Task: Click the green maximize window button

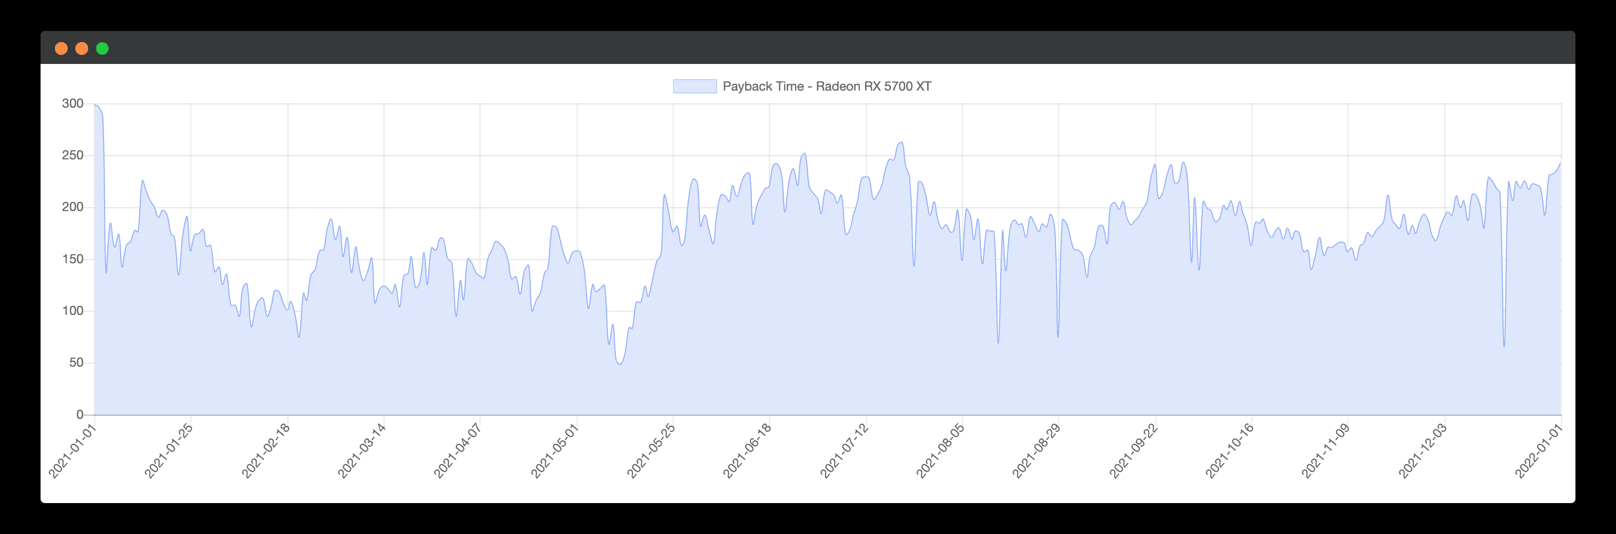Action: (102, 49)
